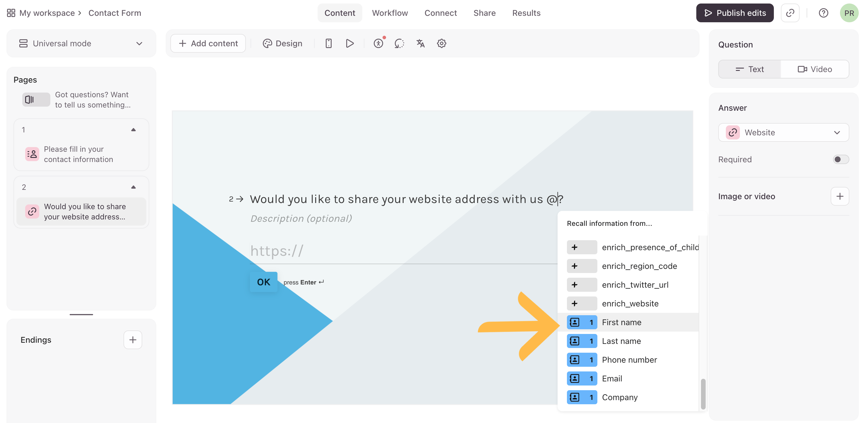This screenshot has height=423, width=864.
Task: Click the Design palette button
Action: tap(282, 43)
